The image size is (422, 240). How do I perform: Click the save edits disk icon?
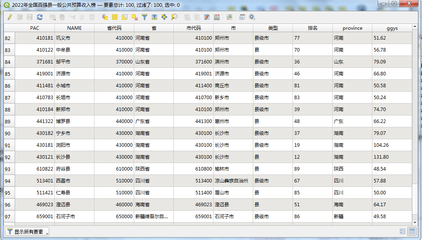click(30, 17)
